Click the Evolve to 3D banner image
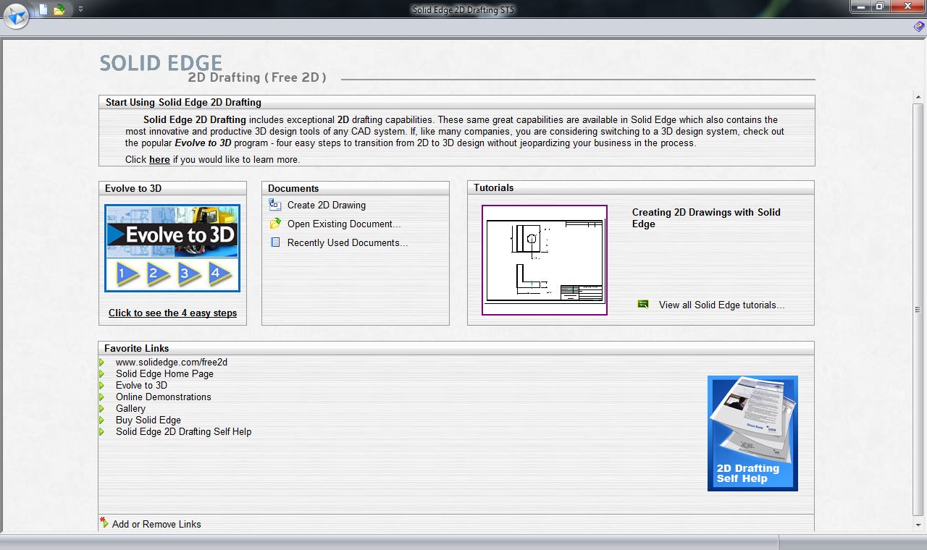 point(172,233)
